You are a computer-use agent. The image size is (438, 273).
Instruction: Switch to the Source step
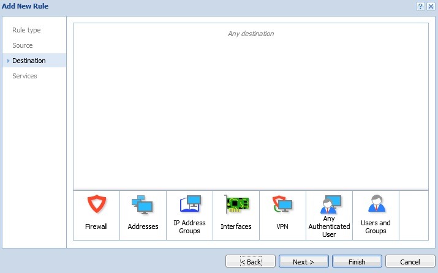click(23, 45)
